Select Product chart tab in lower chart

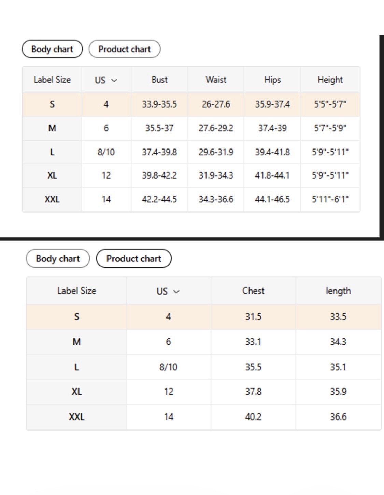(x=134, y=258)
